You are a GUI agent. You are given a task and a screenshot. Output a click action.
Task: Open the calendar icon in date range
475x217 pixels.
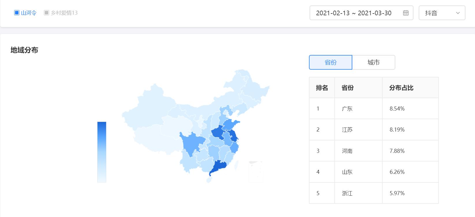[x=406, y=13]
